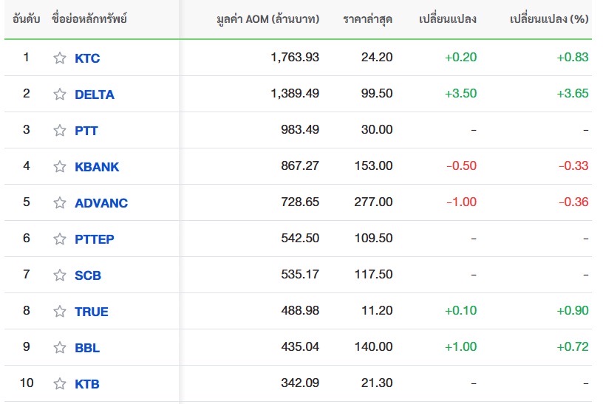Screen dimensions: 603x404
Task: Open the KTC stock symbol link
Action: [87, 58]
